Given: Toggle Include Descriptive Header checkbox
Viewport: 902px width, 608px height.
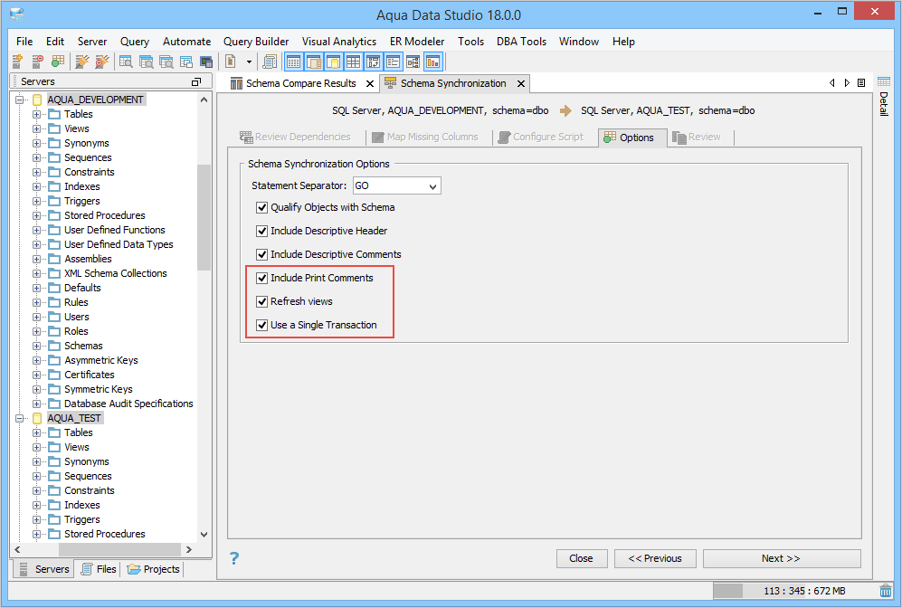Looking at the screenshot, I should [x=261, y=232].
